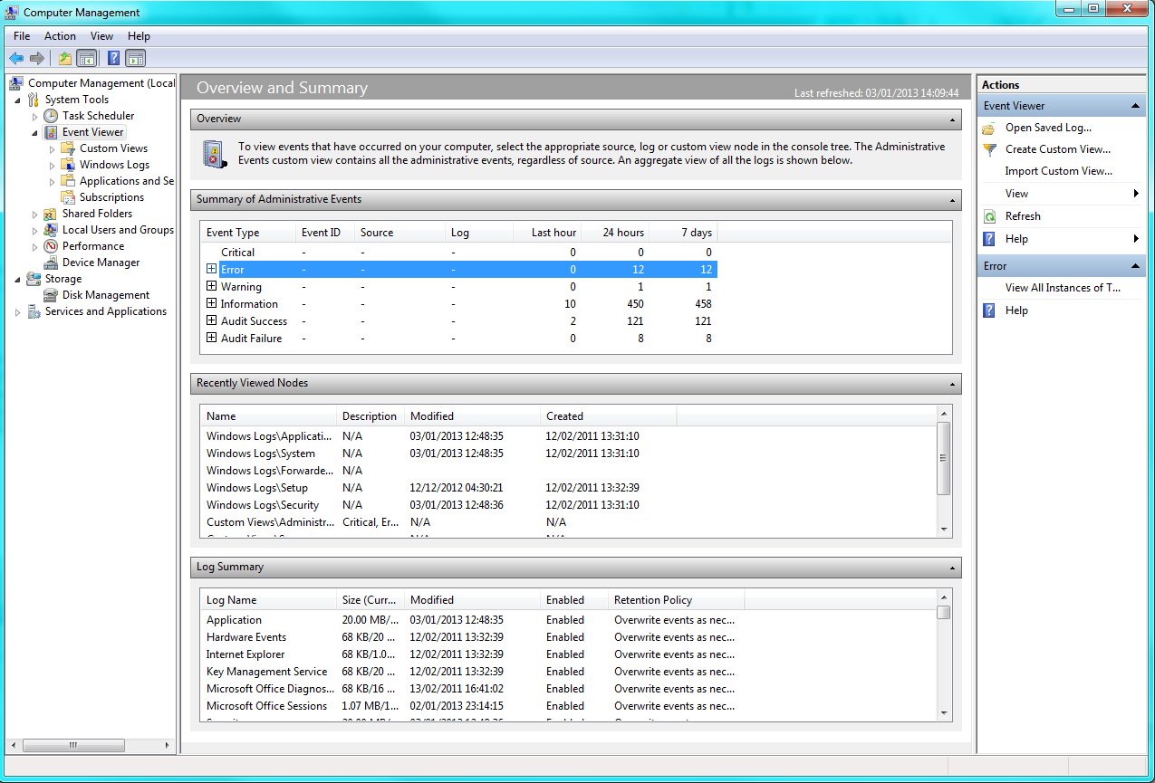This screenshot has width=1155, height=783.
Task: Click View All Instances of This Event action
Action: 1063,288
